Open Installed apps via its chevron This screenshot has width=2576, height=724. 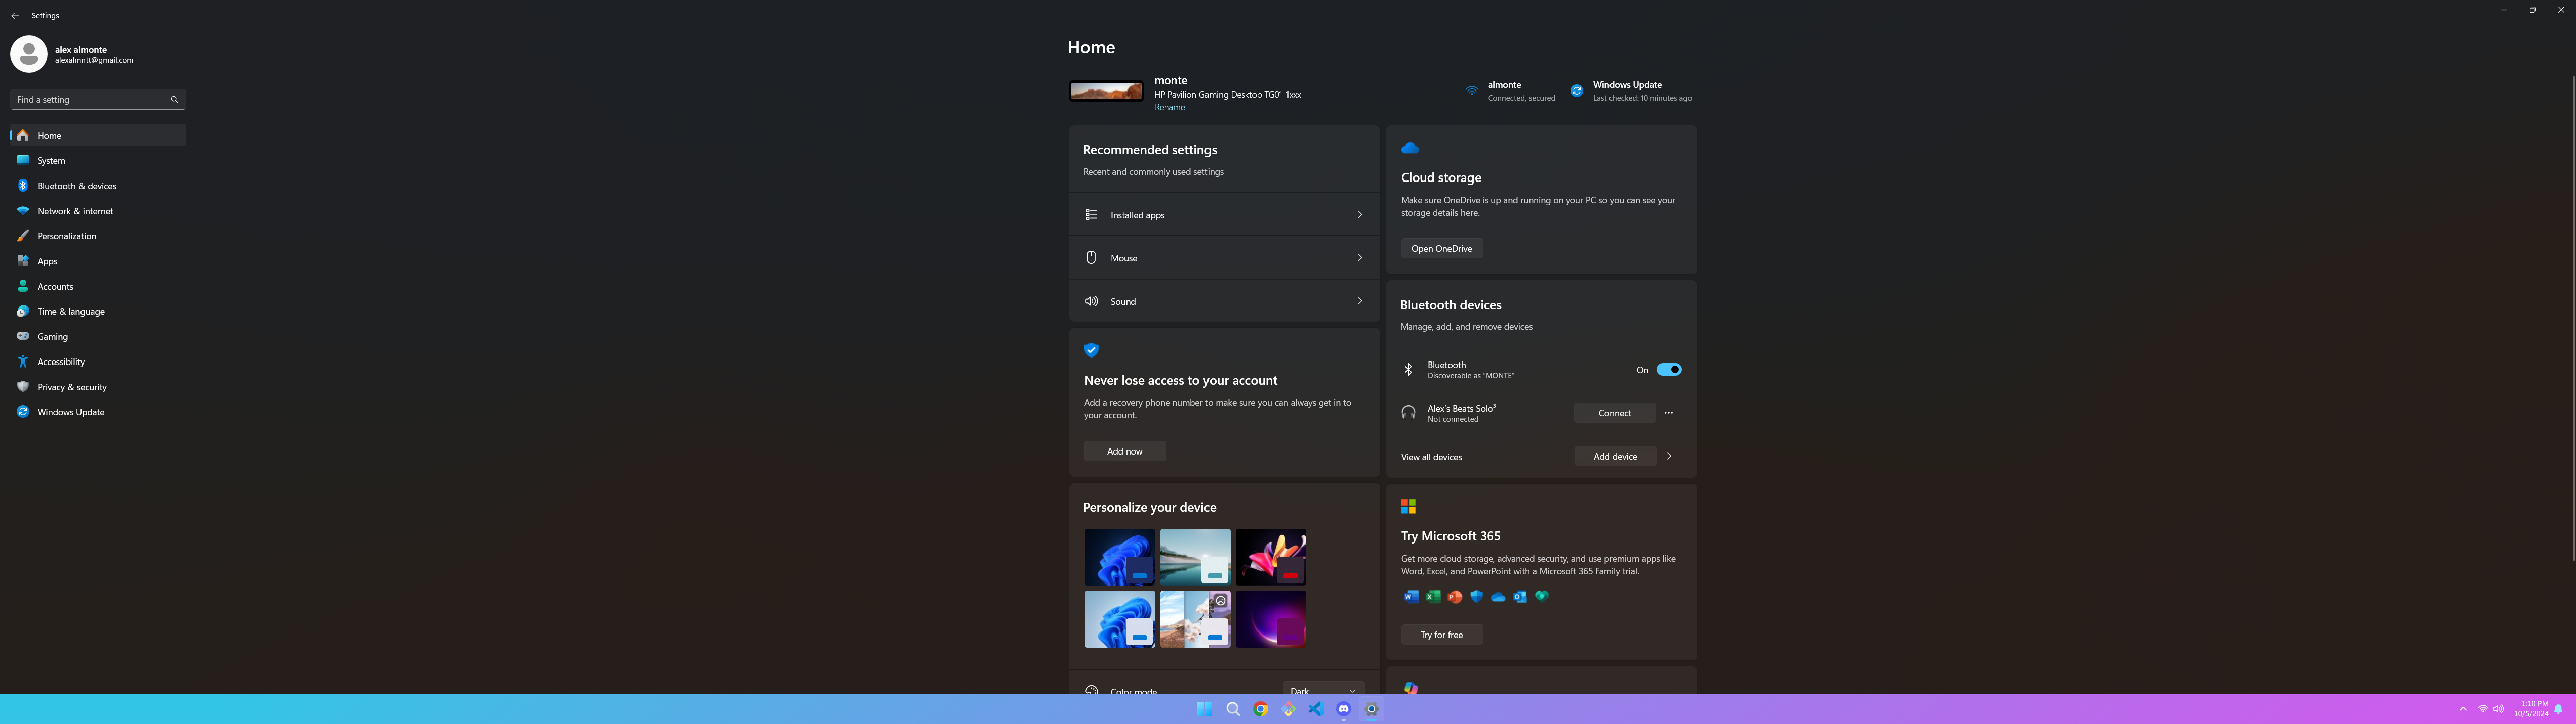(x=1359, y=214)
